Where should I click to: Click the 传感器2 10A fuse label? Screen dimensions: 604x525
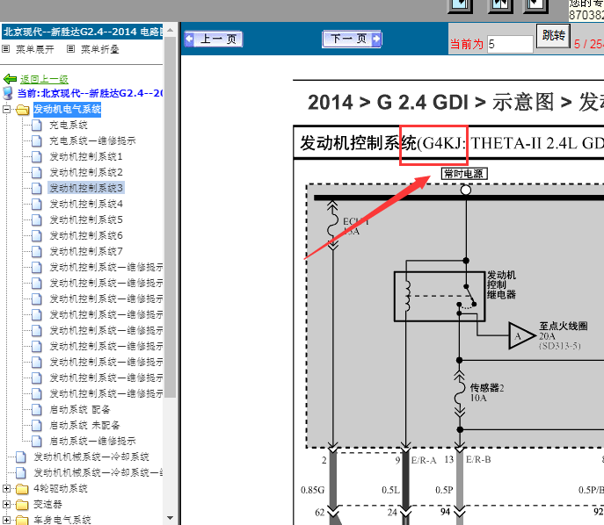(x=486, y=392)
